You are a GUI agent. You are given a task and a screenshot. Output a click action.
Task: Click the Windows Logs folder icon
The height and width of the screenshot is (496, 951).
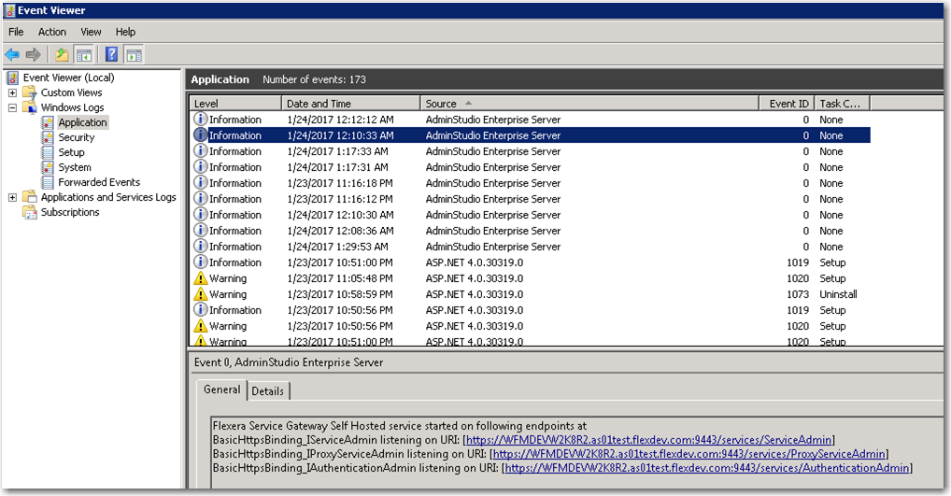pos(30,107)
